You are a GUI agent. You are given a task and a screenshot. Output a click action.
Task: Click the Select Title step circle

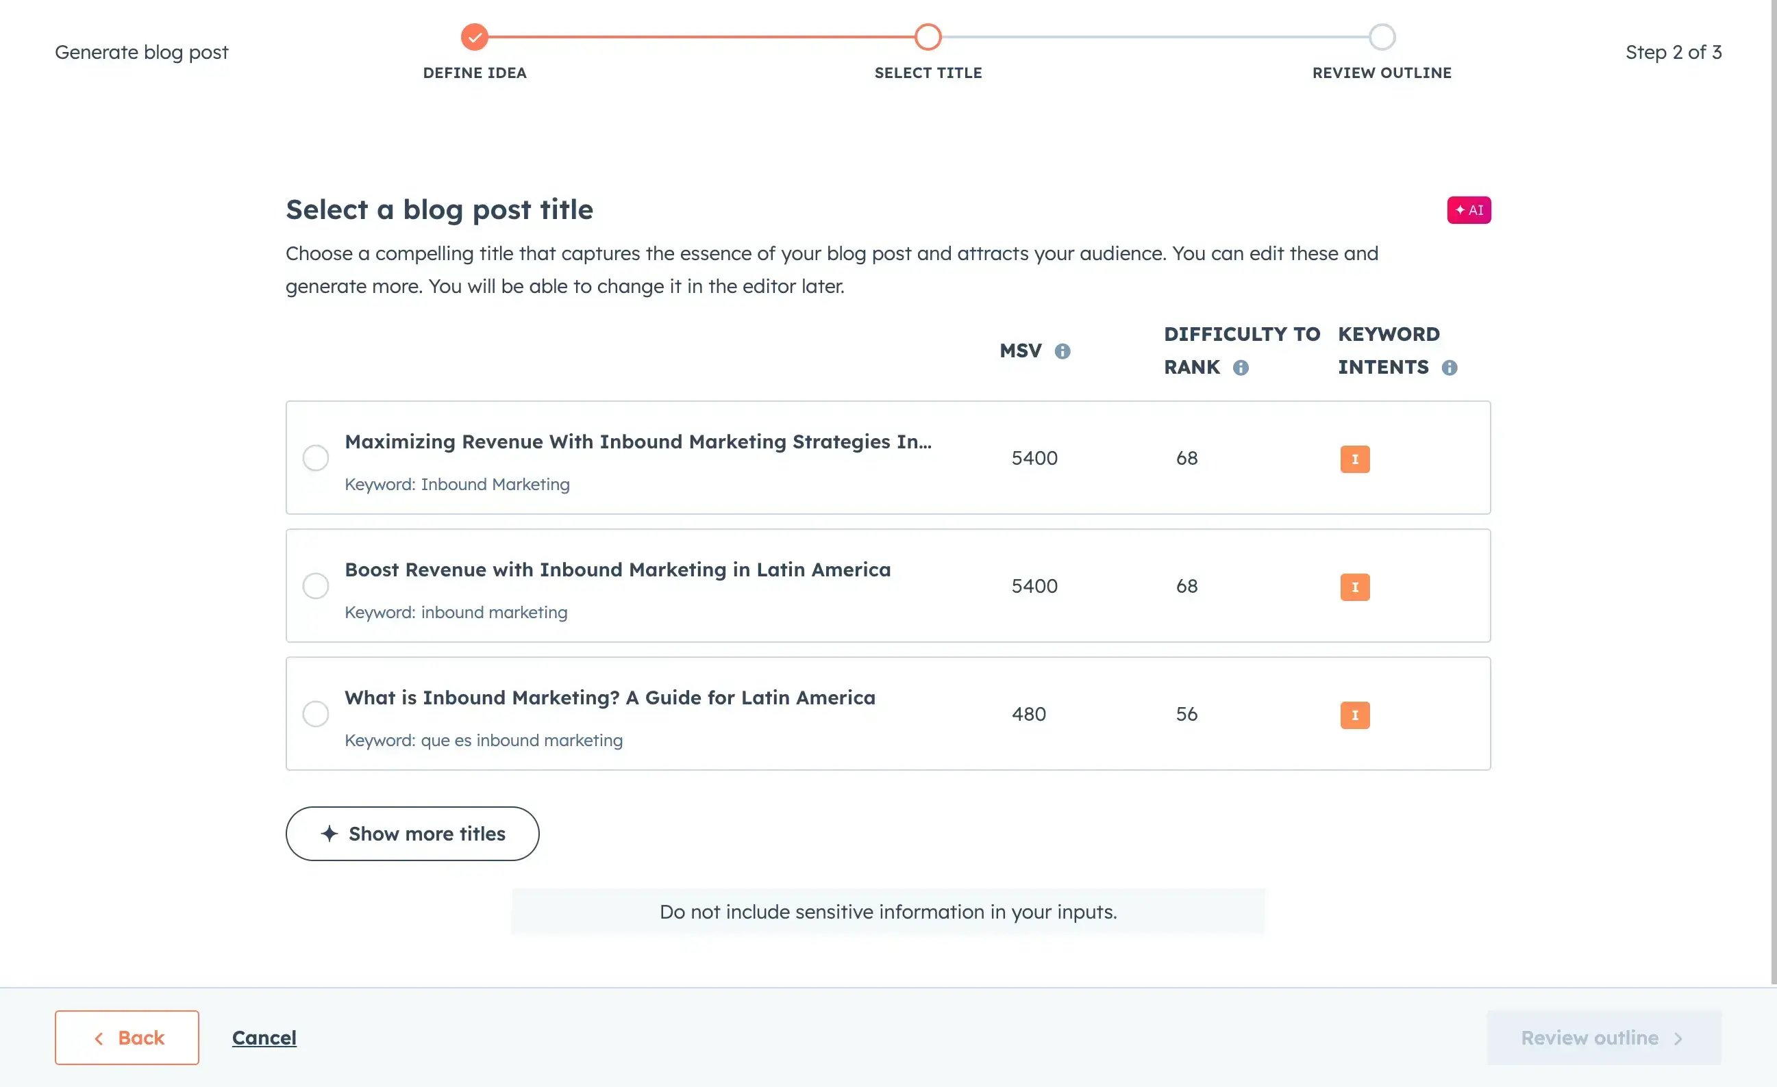tap(928, 37)
